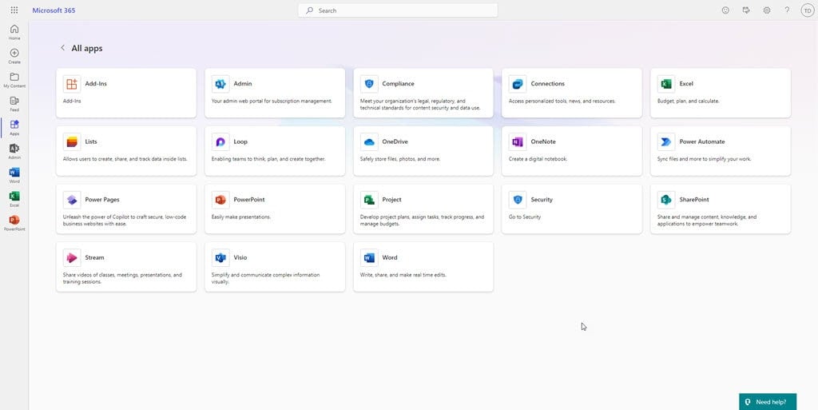
Task: Click the OneNote app icon
Action: click(x=518, y=142)
